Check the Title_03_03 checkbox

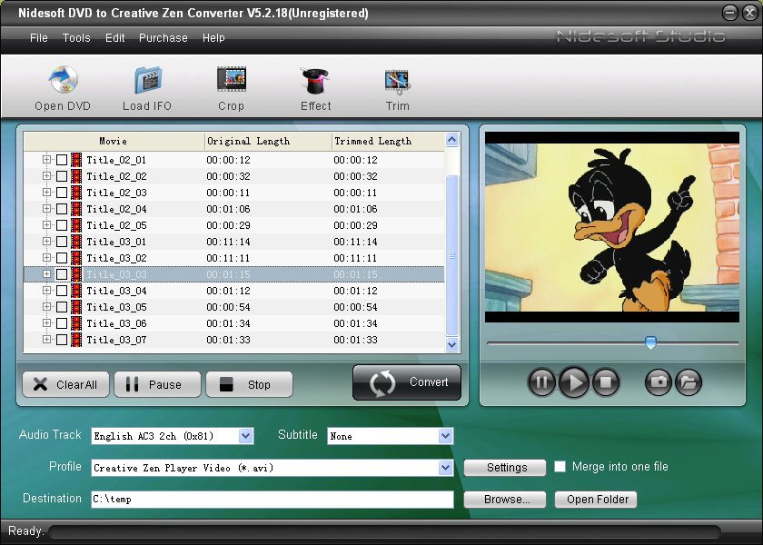[62, 274]
